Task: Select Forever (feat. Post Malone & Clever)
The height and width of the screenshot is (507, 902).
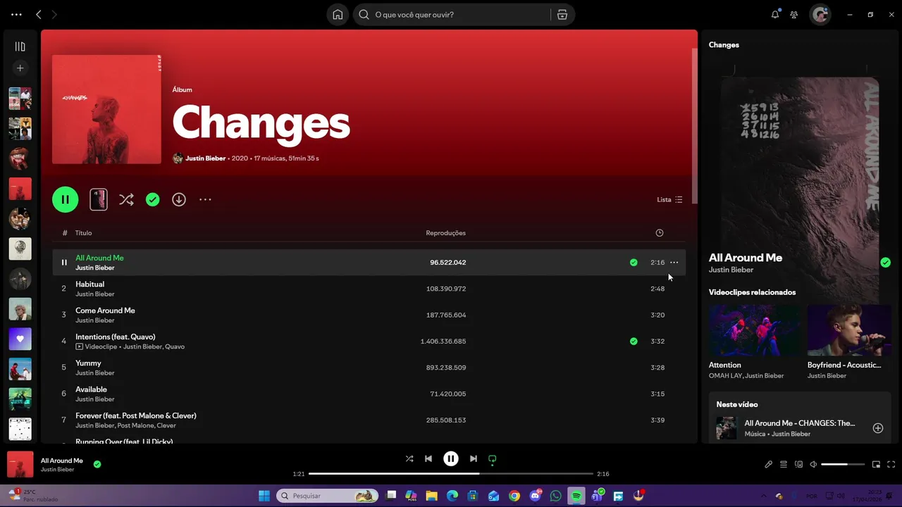Action: click(136, 415)
